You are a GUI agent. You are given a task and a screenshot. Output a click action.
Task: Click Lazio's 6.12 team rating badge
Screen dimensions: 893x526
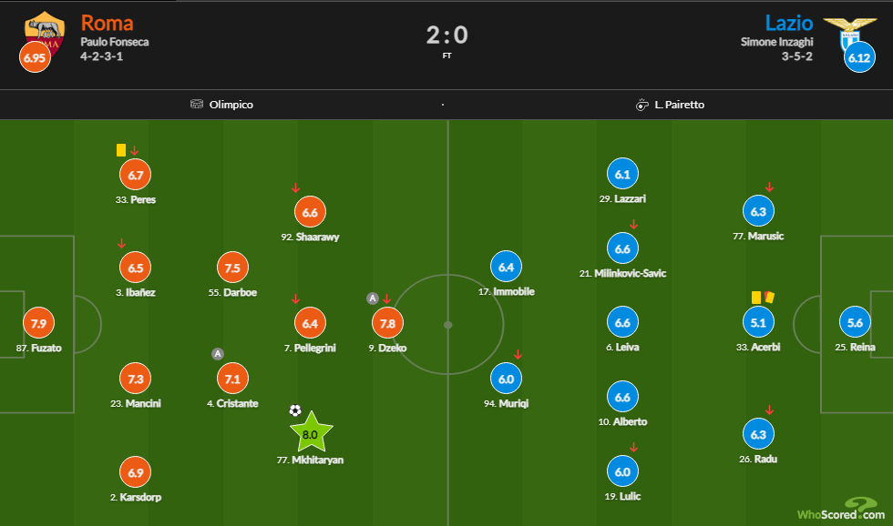pos(858,58)
